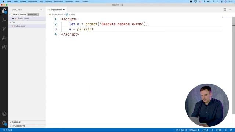Close the index.html tab via unsaved dot
The image size is (235, 132).
(x=64, y=10)
